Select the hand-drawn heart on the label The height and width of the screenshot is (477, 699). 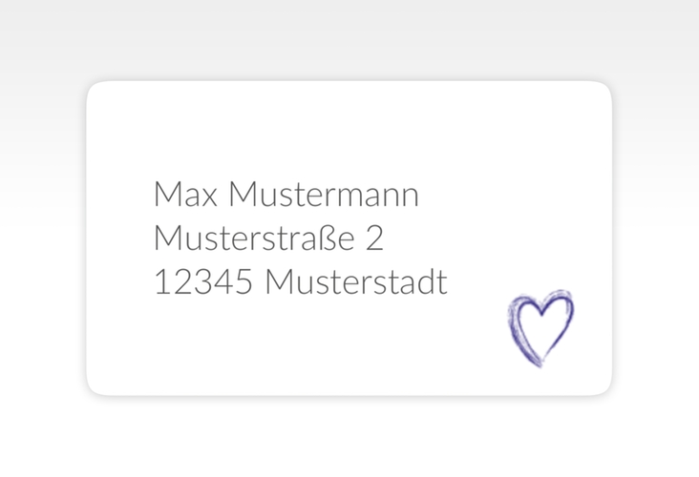(540, 328)
